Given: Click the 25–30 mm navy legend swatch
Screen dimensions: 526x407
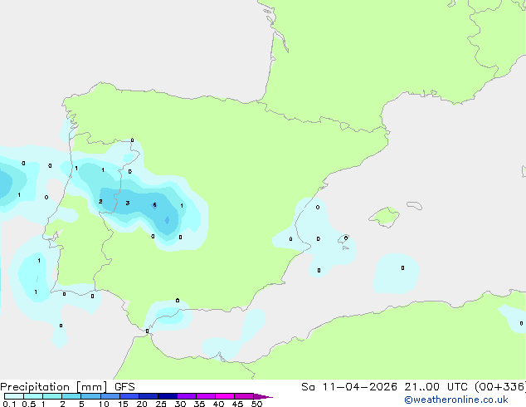Looking at the screenshot, I should (168, 396).
